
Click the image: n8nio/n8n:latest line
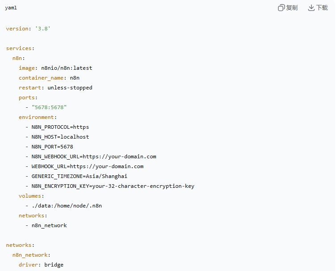(55, 68)
